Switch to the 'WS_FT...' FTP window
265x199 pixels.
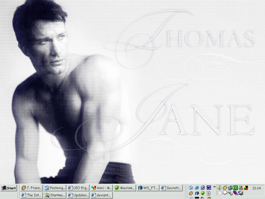[148, 188]
